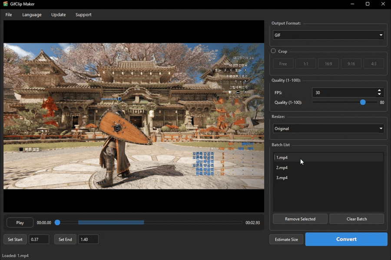This screenshot has height=260, width=391.
Task: Click the video preview area
Action: coord(134,116)
